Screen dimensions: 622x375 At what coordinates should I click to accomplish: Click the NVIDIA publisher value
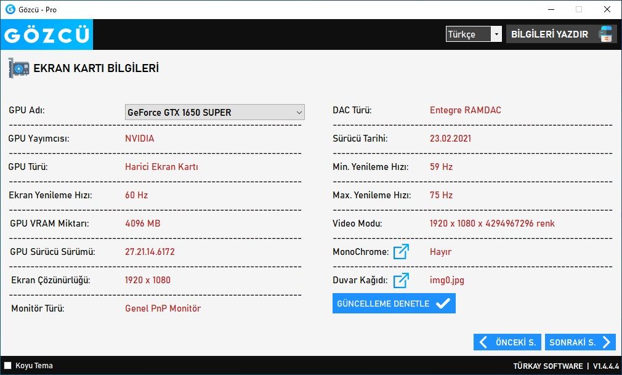140,139
